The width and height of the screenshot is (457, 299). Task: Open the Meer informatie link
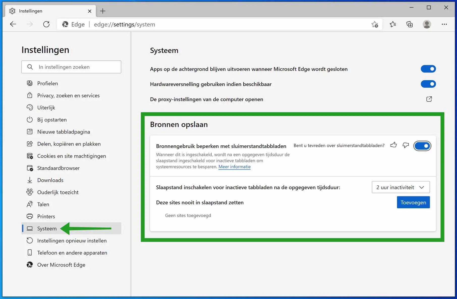235,167
